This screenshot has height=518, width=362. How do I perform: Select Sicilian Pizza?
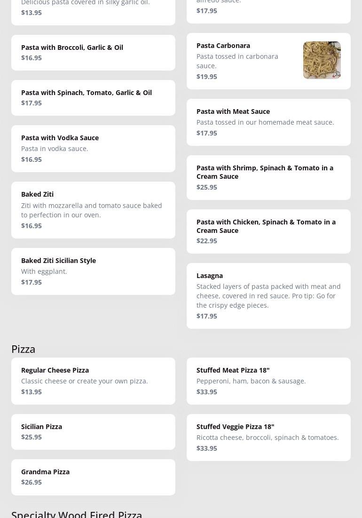pos(93,432)
